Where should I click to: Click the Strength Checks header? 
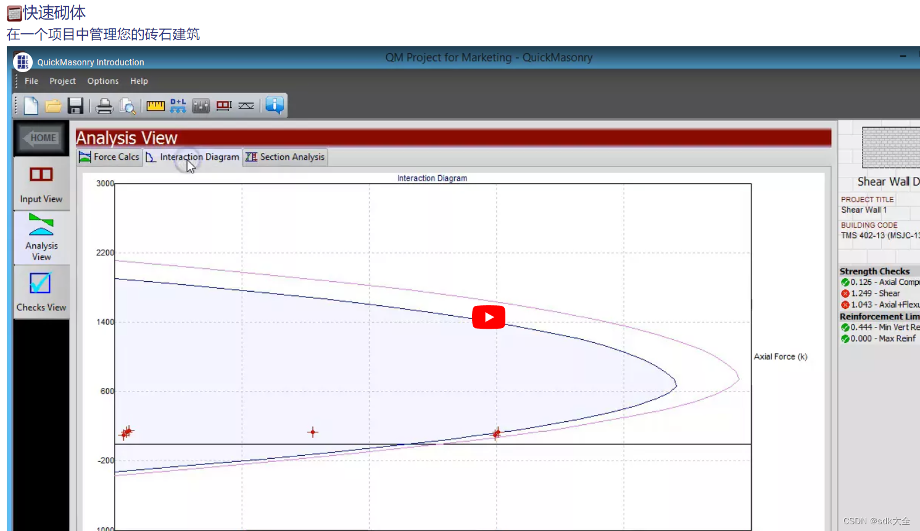(x=874, y=271)
